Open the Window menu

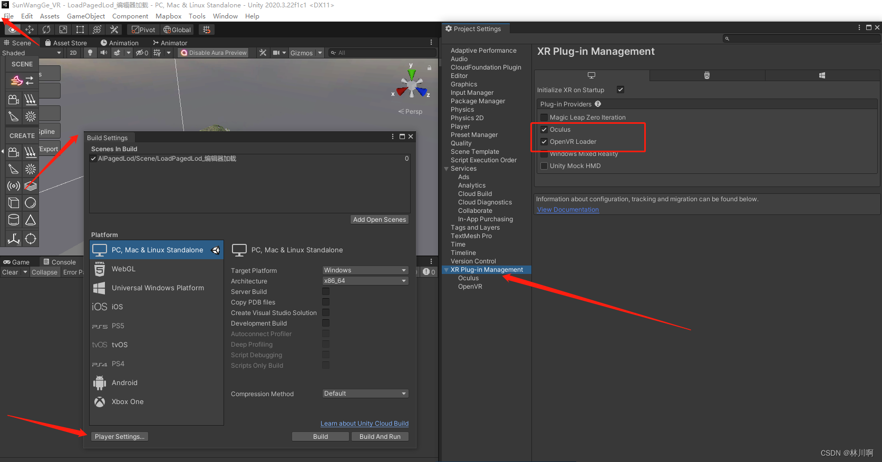pos(225,16)
